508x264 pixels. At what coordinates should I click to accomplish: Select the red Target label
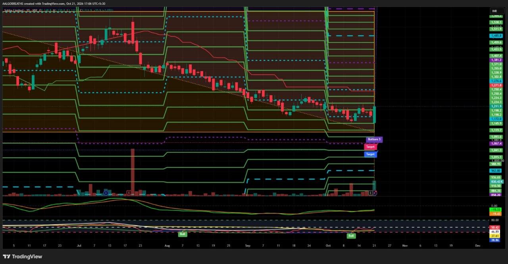370,146
